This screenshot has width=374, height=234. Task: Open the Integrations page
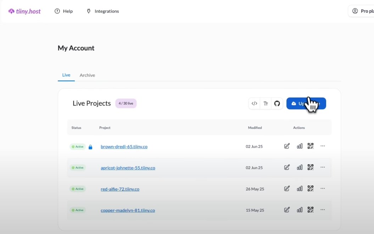pyautogui.click(x=103, y=11)
